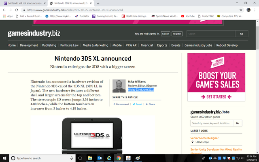The width and height of the screenshot is (259, 162).
Task: Open the Apps bookmarks shortcut
Action: tap(8, 16)
